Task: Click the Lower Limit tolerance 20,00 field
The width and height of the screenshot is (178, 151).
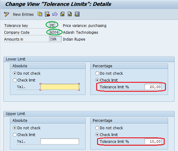Action: [x=153, y=87]
